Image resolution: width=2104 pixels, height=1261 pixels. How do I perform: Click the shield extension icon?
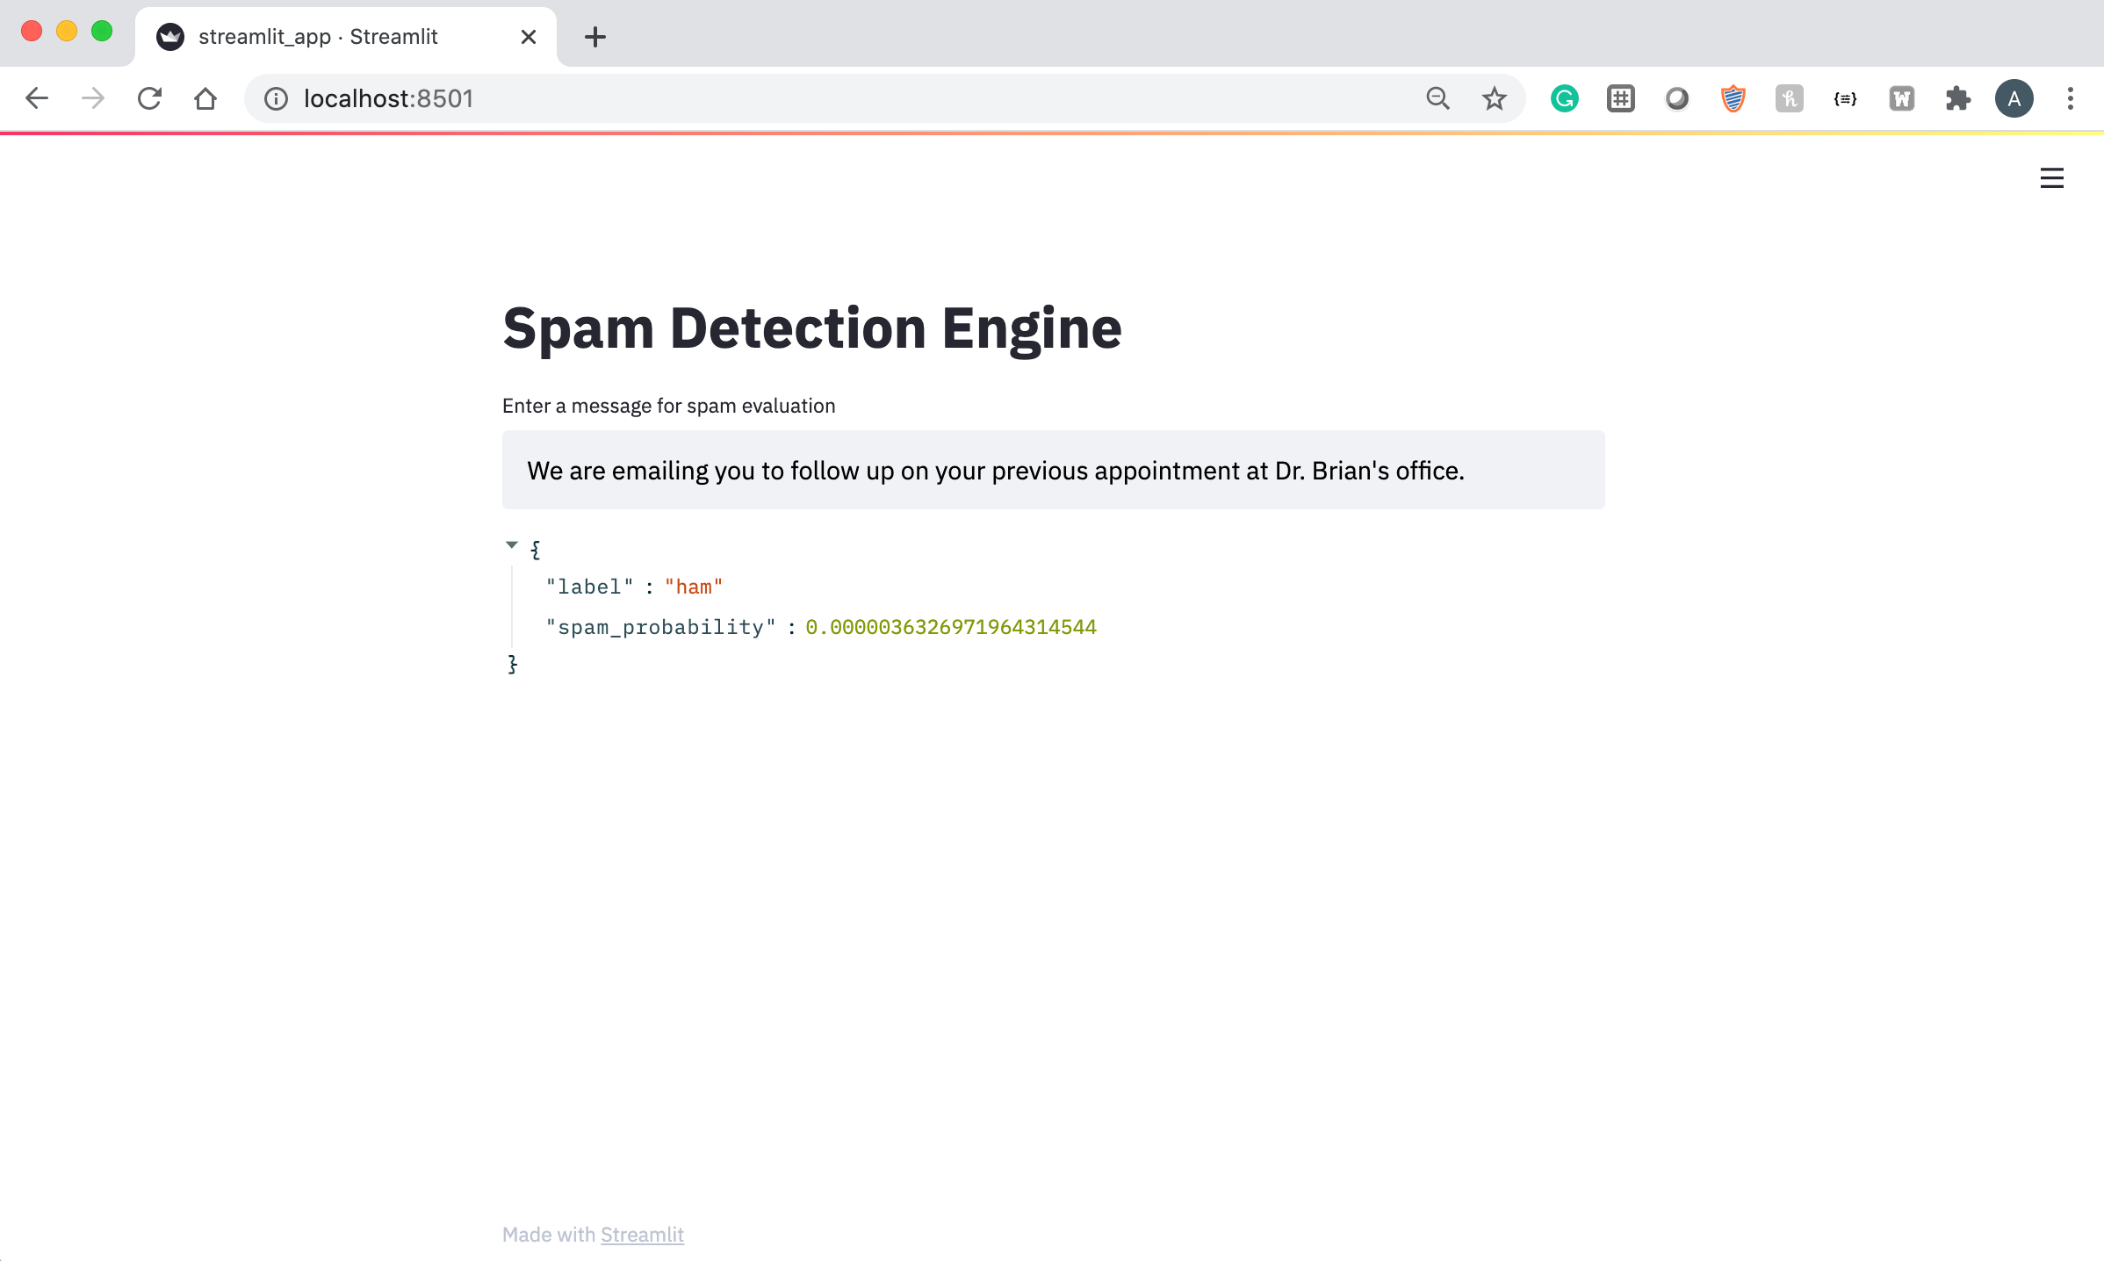tap(1733, 98)
